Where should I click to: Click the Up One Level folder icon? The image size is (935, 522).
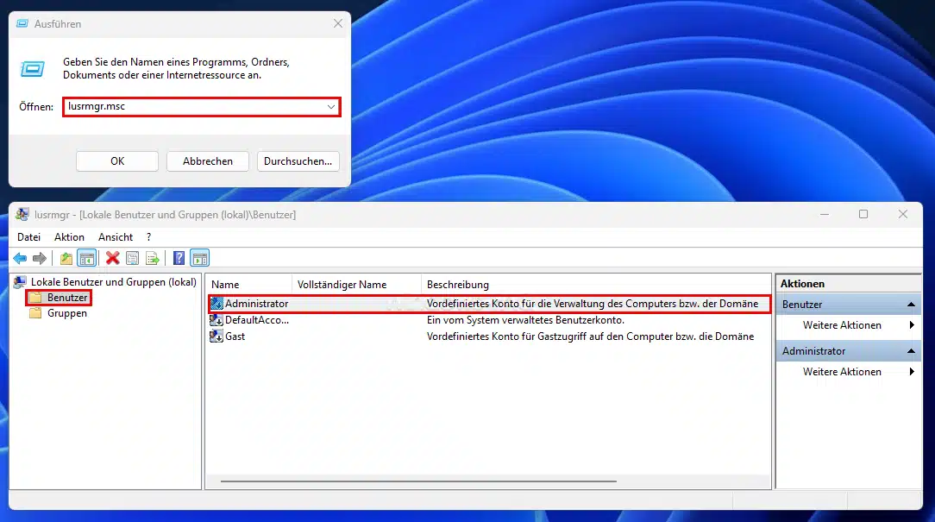click(66, 258)
